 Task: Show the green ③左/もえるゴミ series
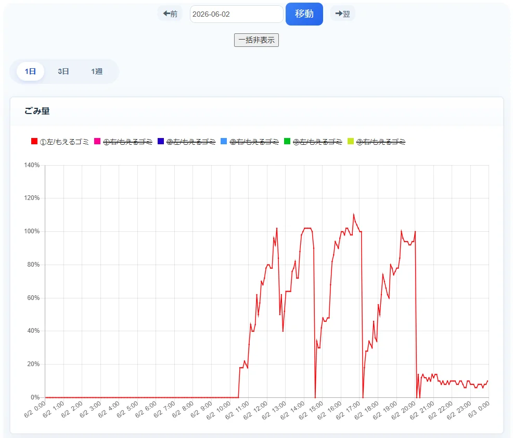point(287,141)
